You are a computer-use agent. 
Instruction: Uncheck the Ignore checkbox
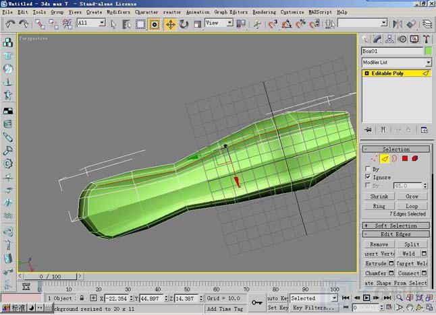[x=368, y=177]
